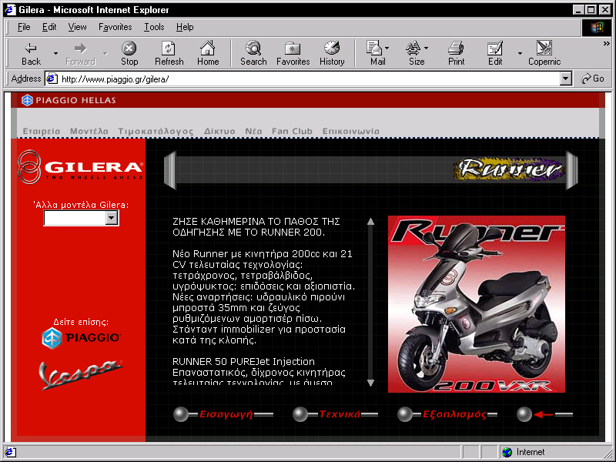Open the Νέα navigation link
Image resolution: width=616 pixels, height=462 pixels.
coord(253,131)
